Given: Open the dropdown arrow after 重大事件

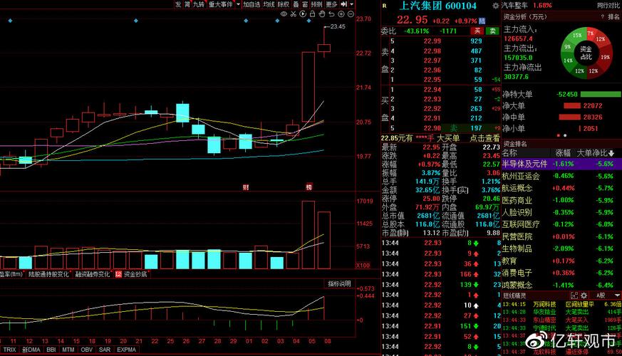Looking at the screenshot, I should pos(238,4).
